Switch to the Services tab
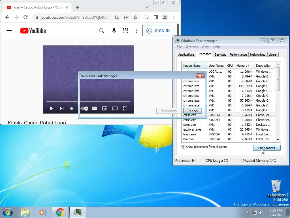 click(220, 54)
